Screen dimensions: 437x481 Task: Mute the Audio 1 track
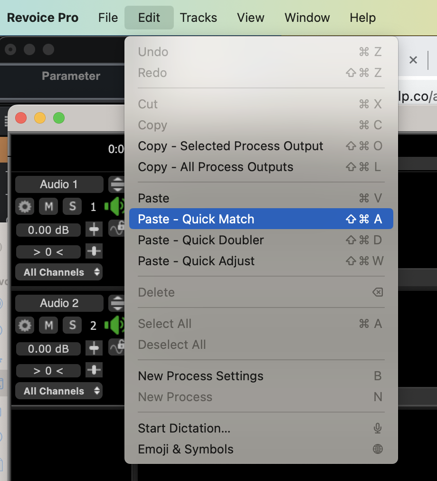[x=48, y=206]
